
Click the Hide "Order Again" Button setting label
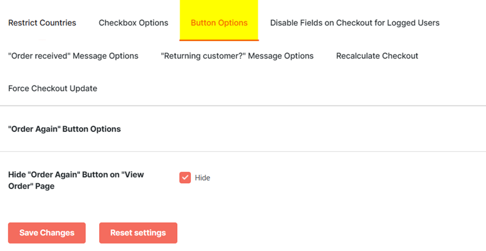pyautogui.click(x=76, y=181)
